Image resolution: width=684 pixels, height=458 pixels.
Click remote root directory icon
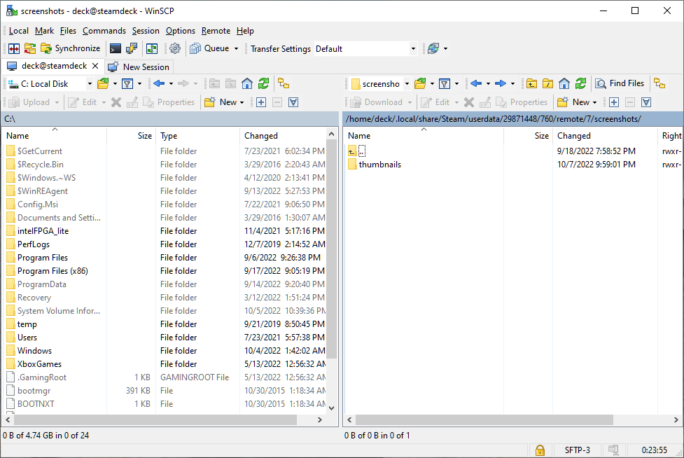547,84
